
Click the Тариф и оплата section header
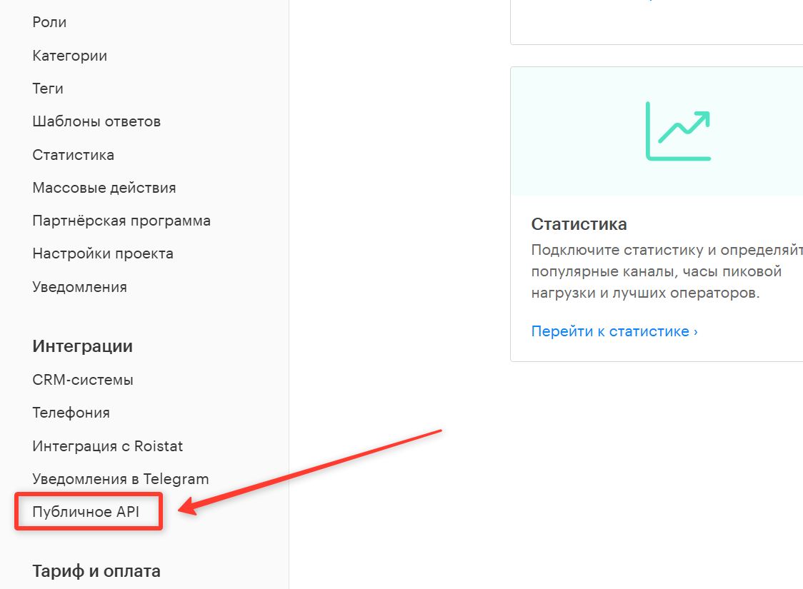click(x=96, y=571)
